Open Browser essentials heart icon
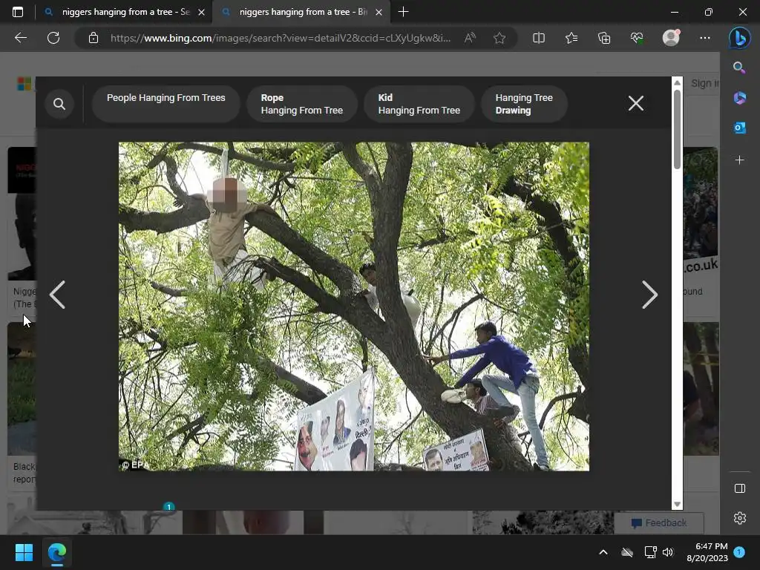 coord(637,38)
